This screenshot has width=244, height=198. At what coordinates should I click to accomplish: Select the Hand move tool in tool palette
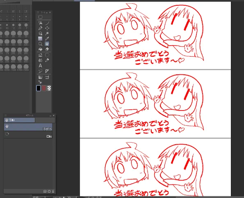[47, 44]
